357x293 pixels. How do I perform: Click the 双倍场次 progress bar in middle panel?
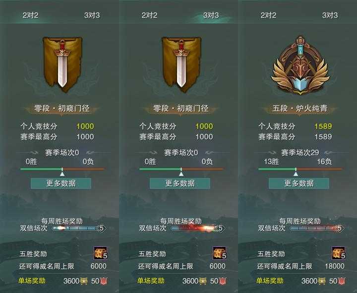point(195,228)
